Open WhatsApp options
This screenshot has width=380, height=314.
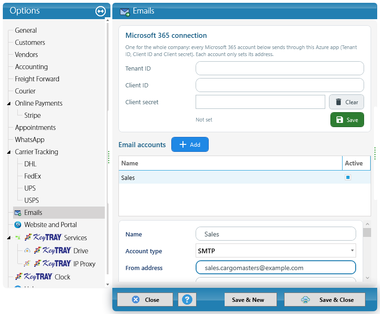29,140
